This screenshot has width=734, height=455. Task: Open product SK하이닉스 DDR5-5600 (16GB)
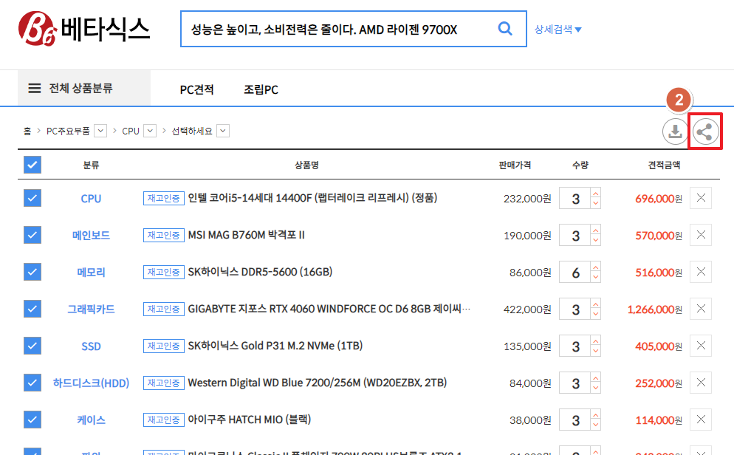[260, 272]
